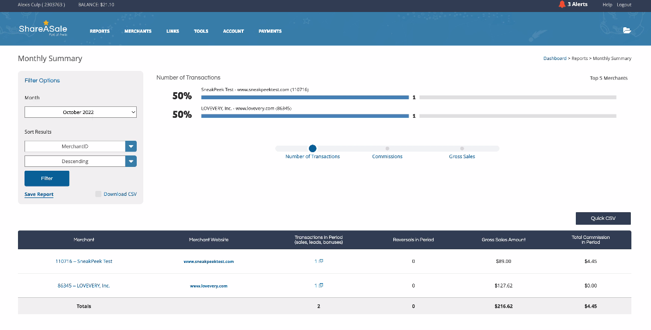Click the Totals row label

[x=84, y=306]
